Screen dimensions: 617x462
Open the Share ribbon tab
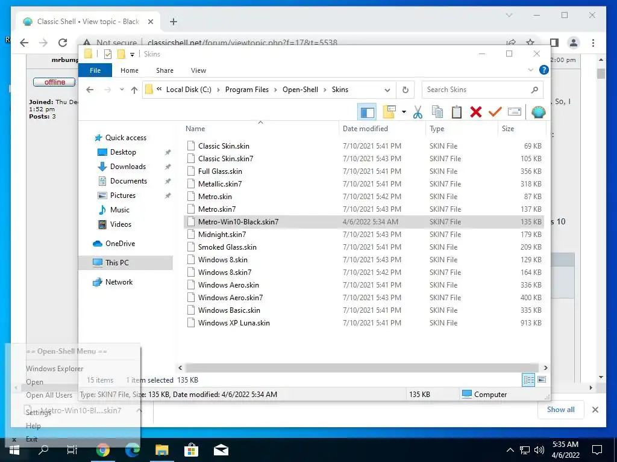point(164,70)
